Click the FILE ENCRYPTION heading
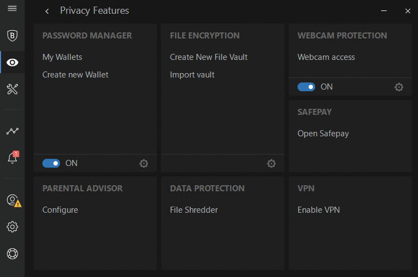The image size is (418, 277). [205, 36]
